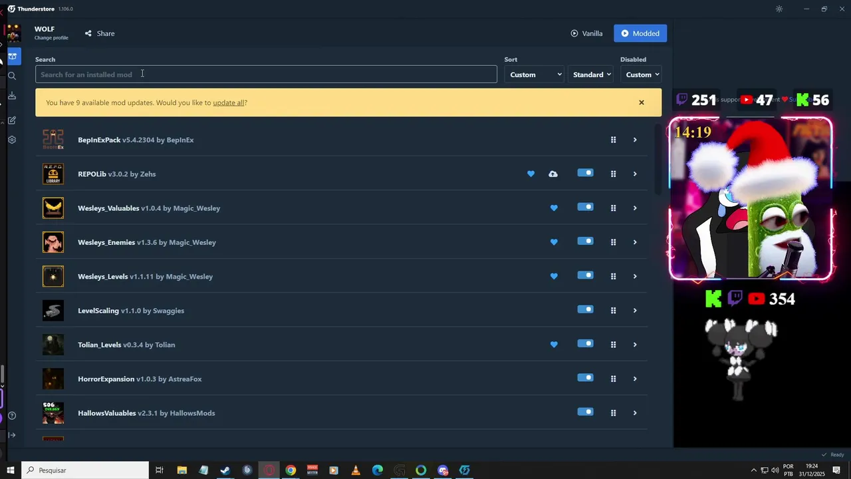Click the drag handle on Wesleys_Enemies row

coord(613,242)
